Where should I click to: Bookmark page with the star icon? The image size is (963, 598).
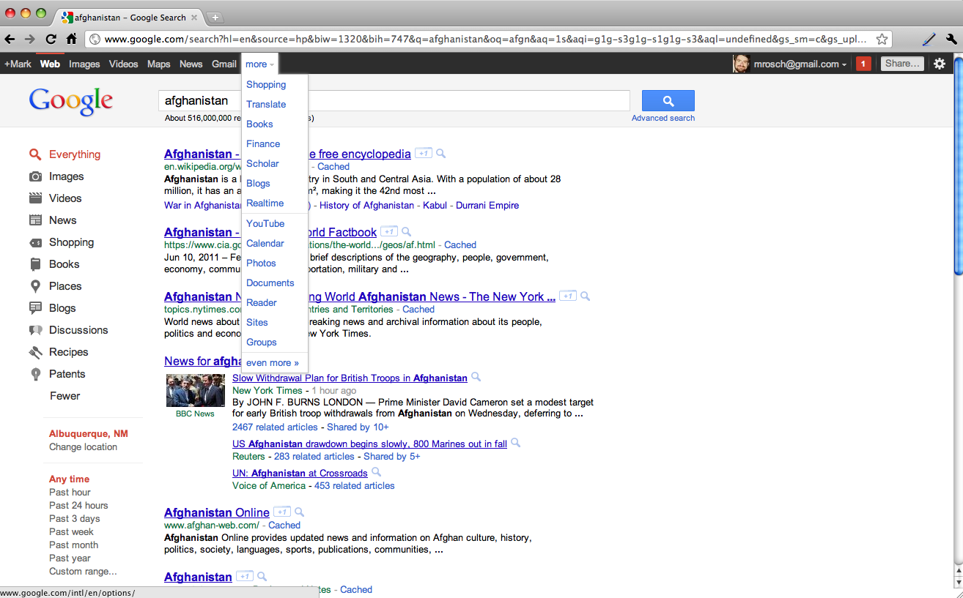[882, 39]
